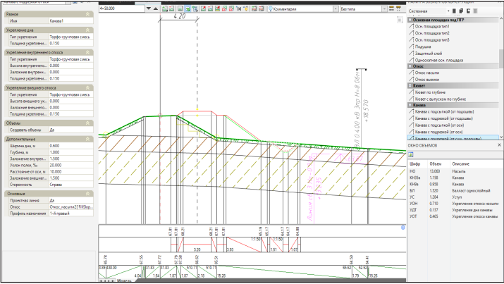Collapse the Канава group in the template list

point(410,105)
